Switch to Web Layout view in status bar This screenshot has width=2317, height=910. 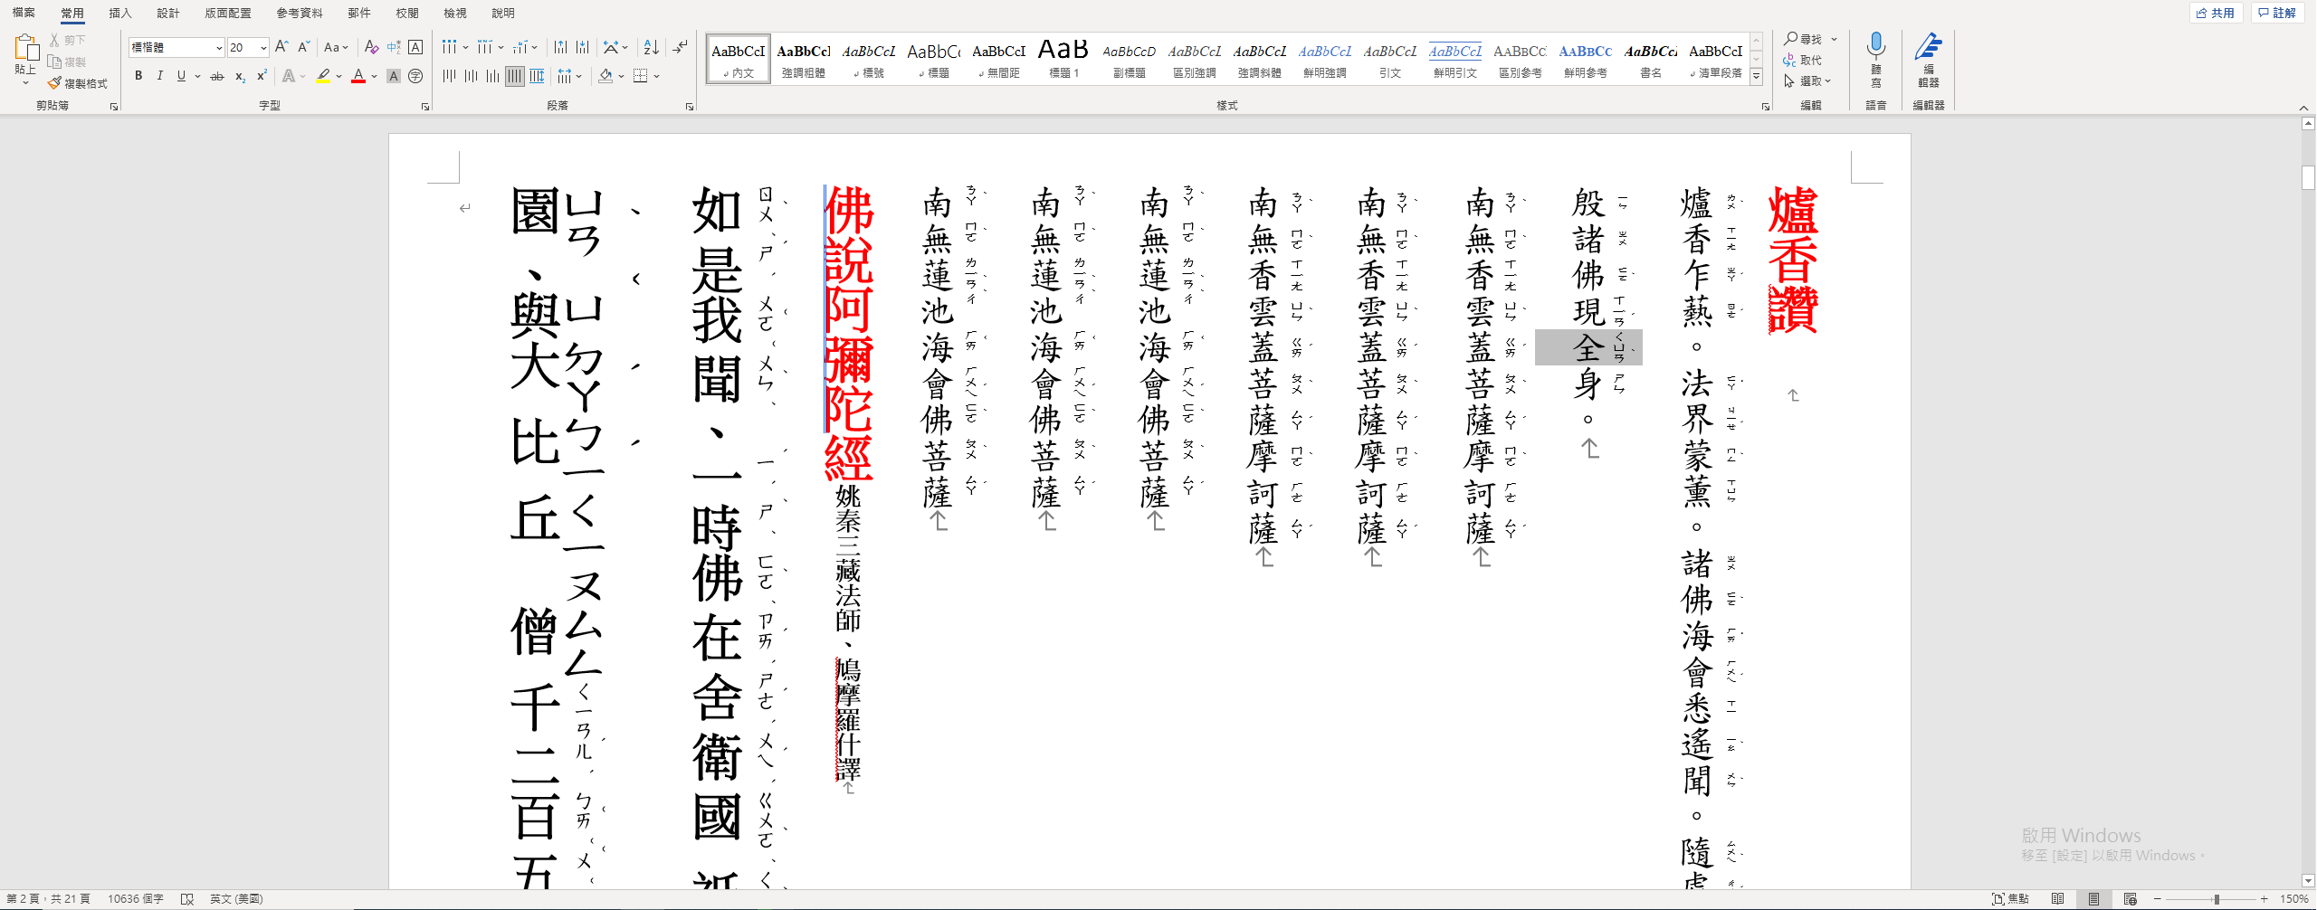pos(2131,899)
